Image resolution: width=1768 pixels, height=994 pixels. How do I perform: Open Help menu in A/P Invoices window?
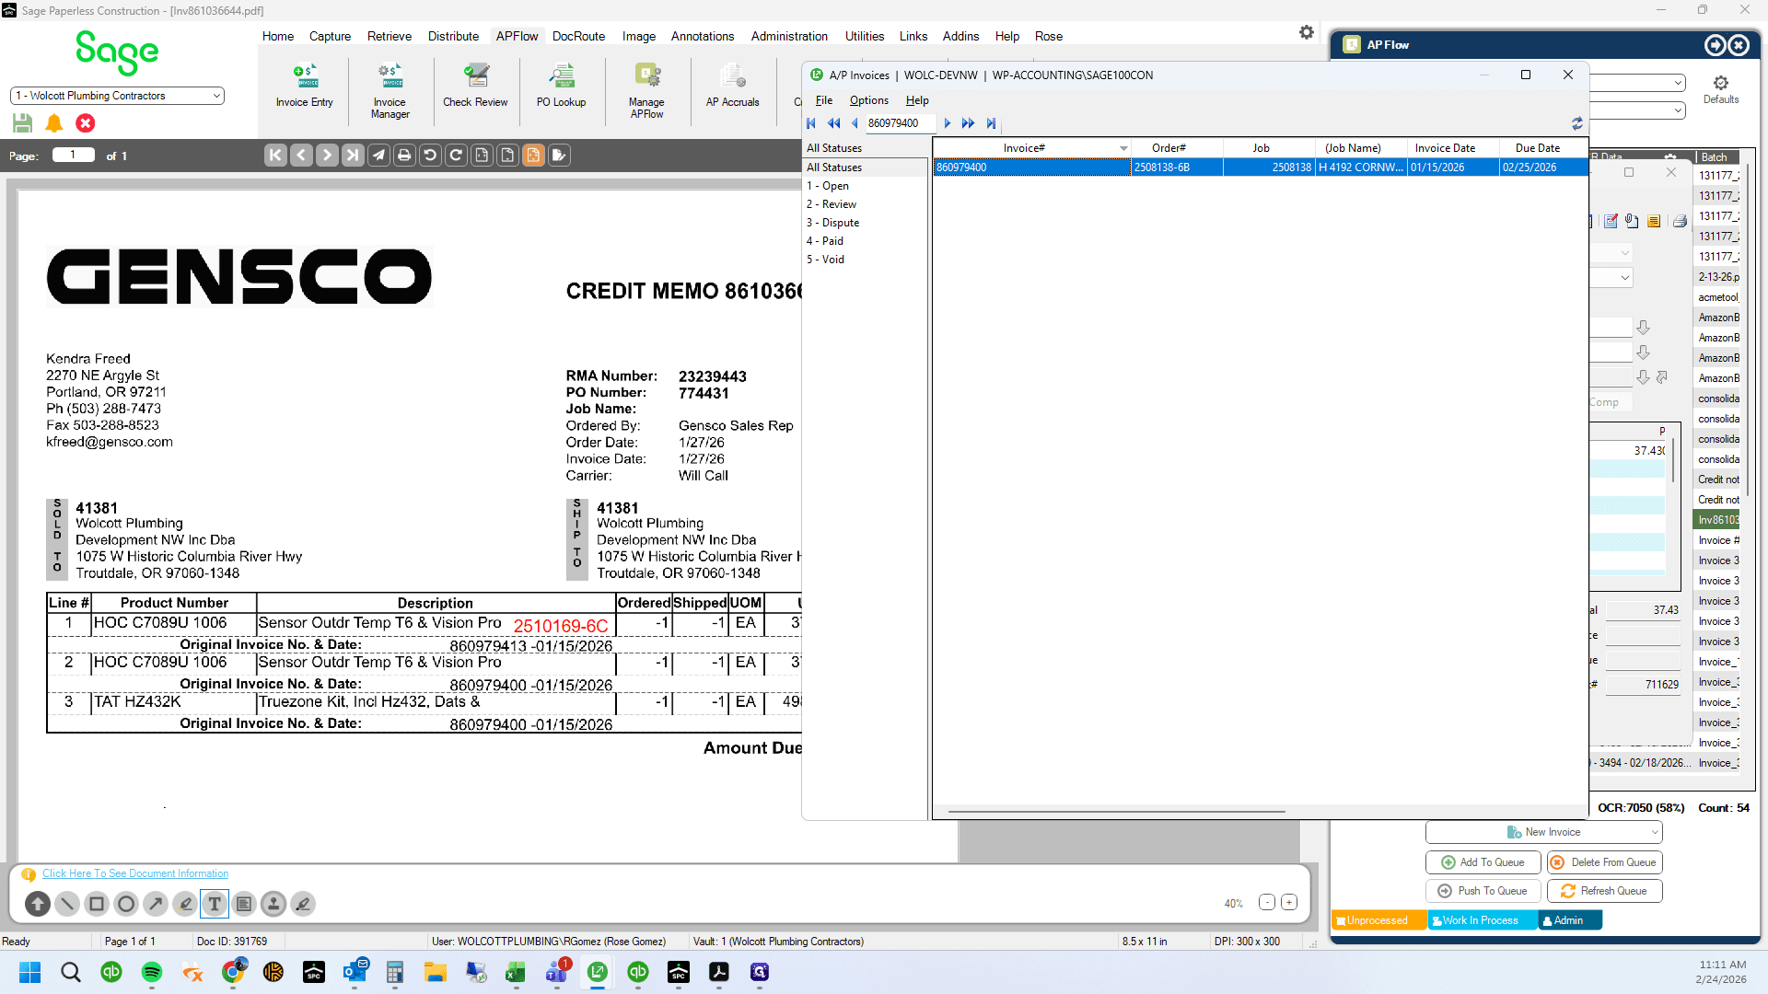click(917, 100)
